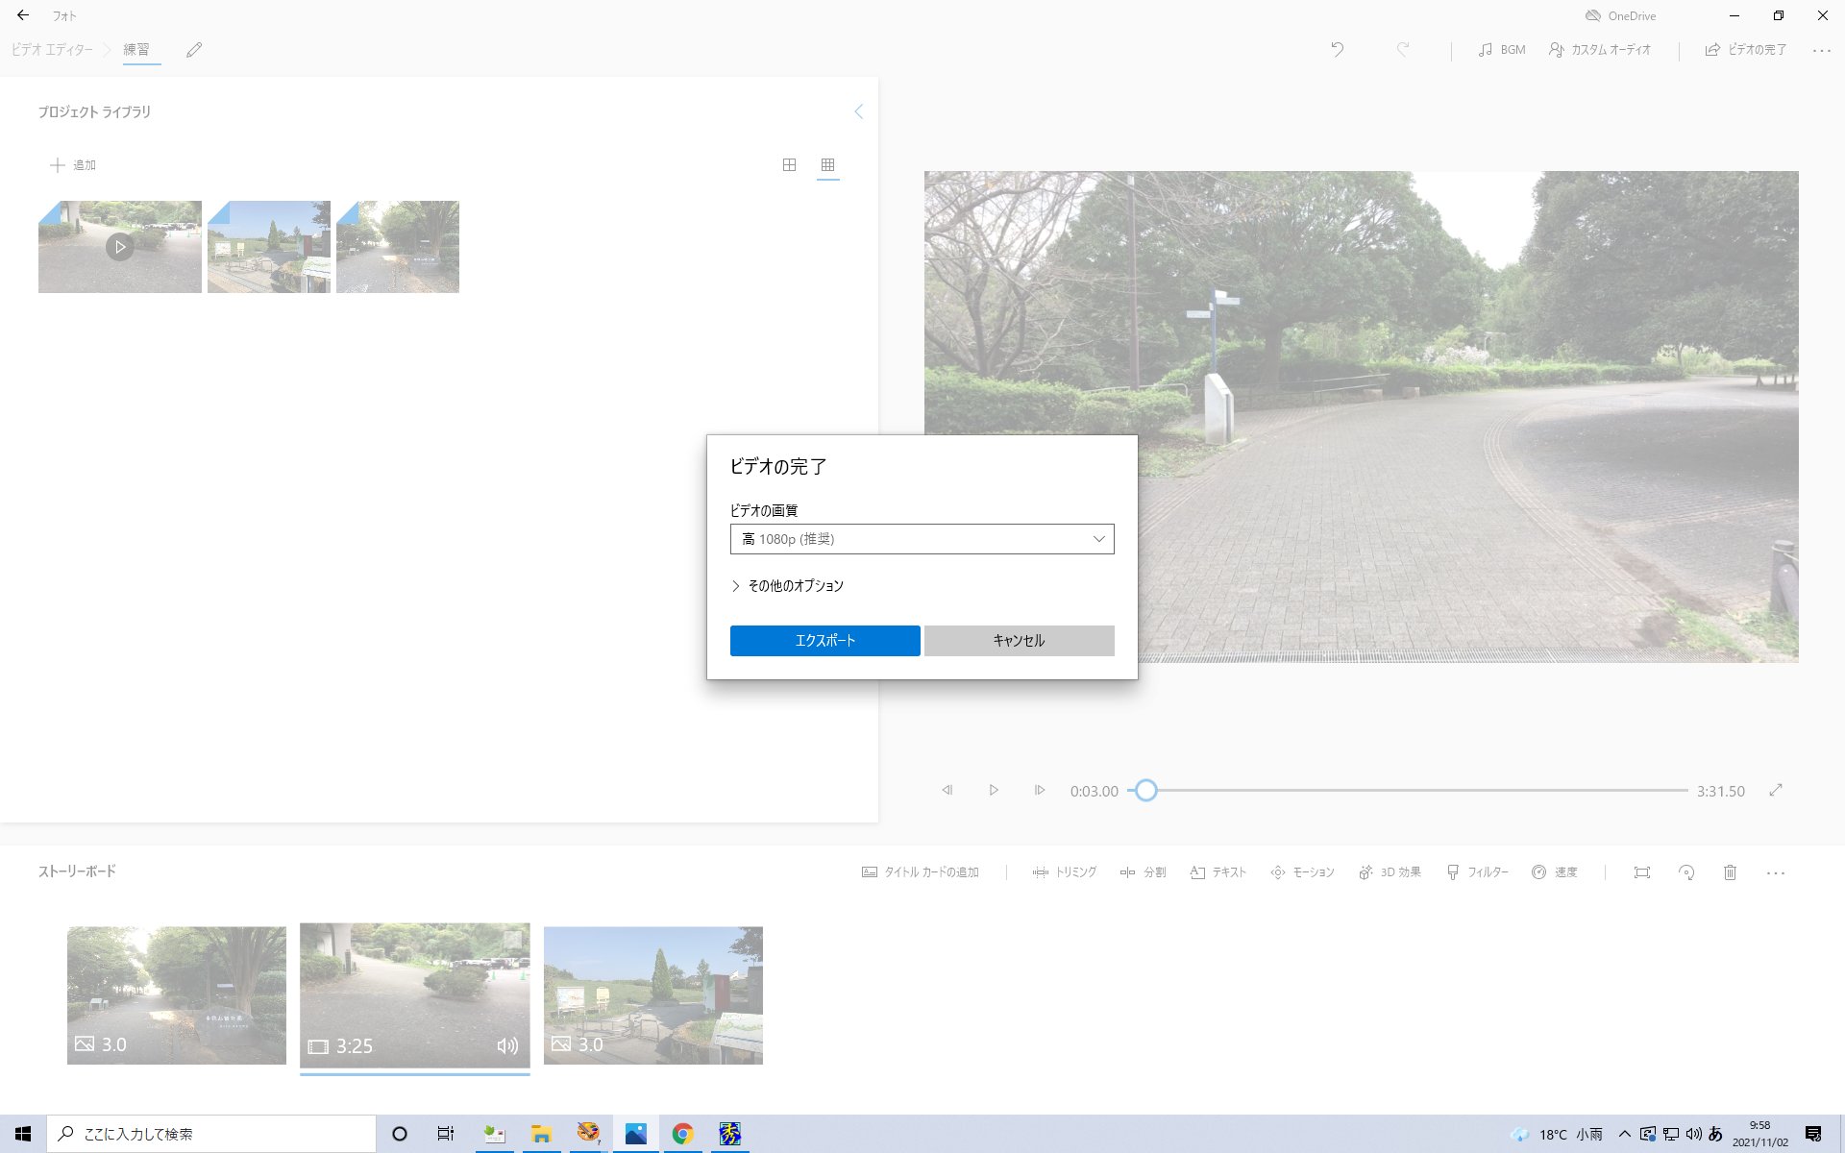1845x1153 pixels.
Task: Click fullscreen preview expand icon
Action: point(1776,790)
